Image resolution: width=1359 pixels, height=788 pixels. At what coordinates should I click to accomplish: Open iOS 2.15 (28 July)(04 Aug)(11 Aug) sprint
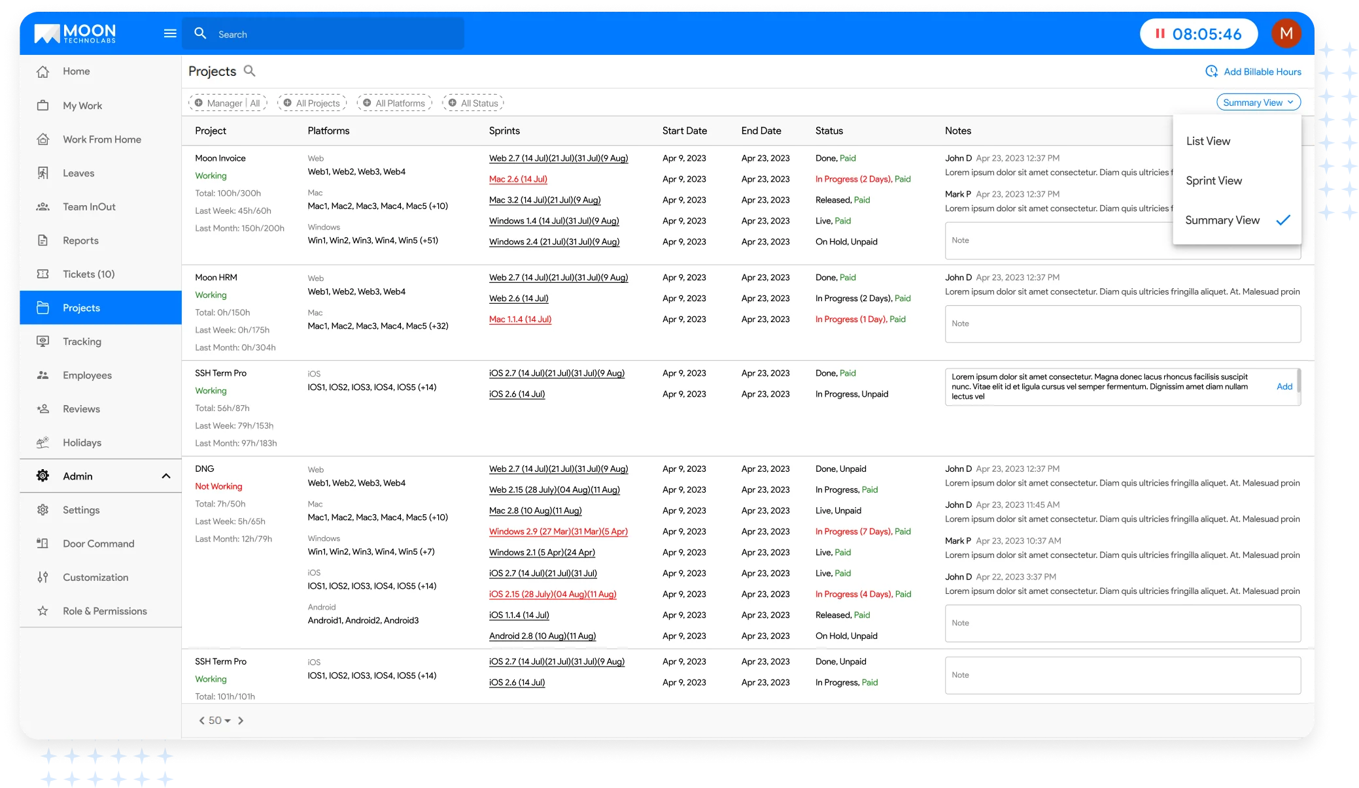(553, 595)
